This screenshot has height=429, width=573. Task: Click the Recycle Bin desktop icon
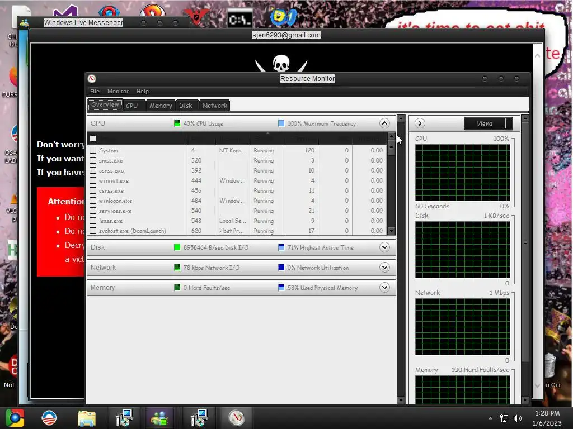point(549,366)
